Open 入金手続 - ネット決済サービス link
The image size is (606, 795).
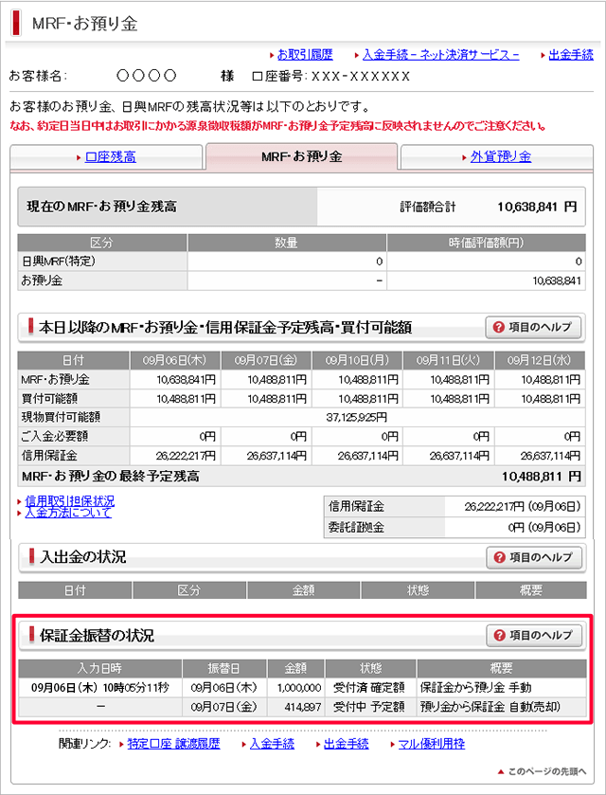coord(440,55)
